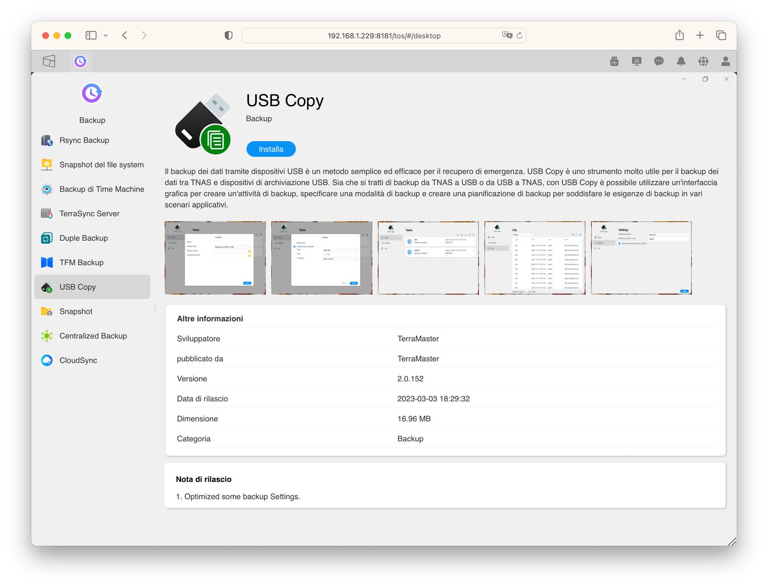Show the TOS desktop from the taskbar

49,61
